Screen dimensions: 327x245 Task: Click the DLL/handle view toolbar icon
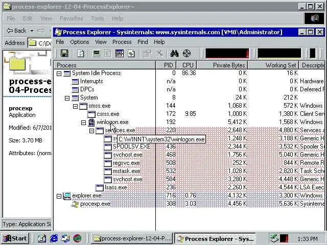coord(131,54)
